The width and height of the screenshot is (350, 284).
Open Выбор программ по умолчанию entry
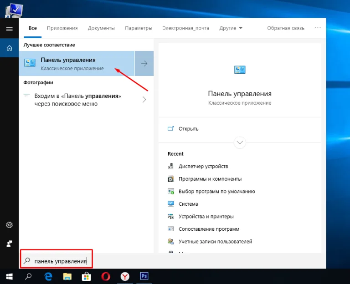click(217, 191)
